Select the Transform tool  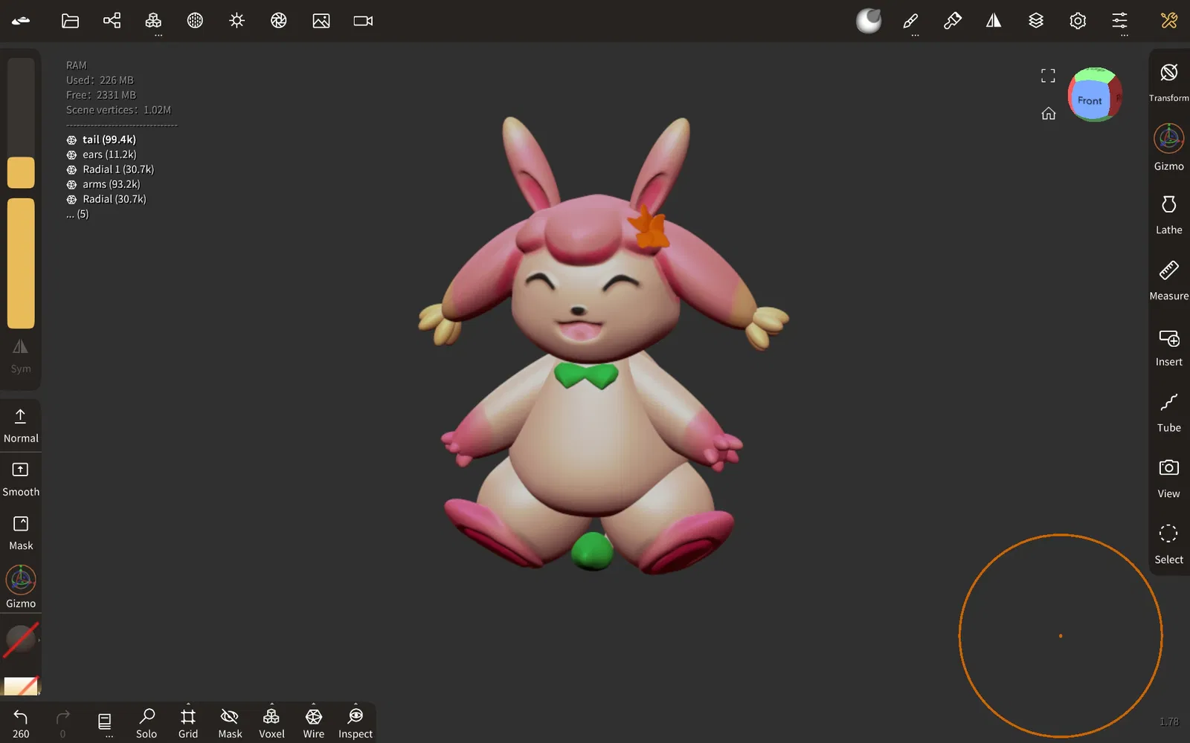coord(1169,82)
